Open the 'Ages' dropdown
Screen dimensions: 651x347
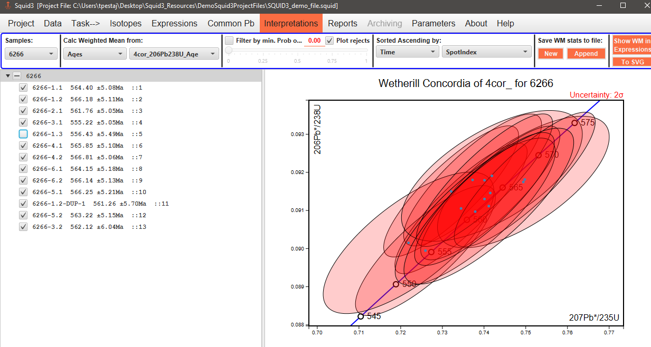pos(95,53)
